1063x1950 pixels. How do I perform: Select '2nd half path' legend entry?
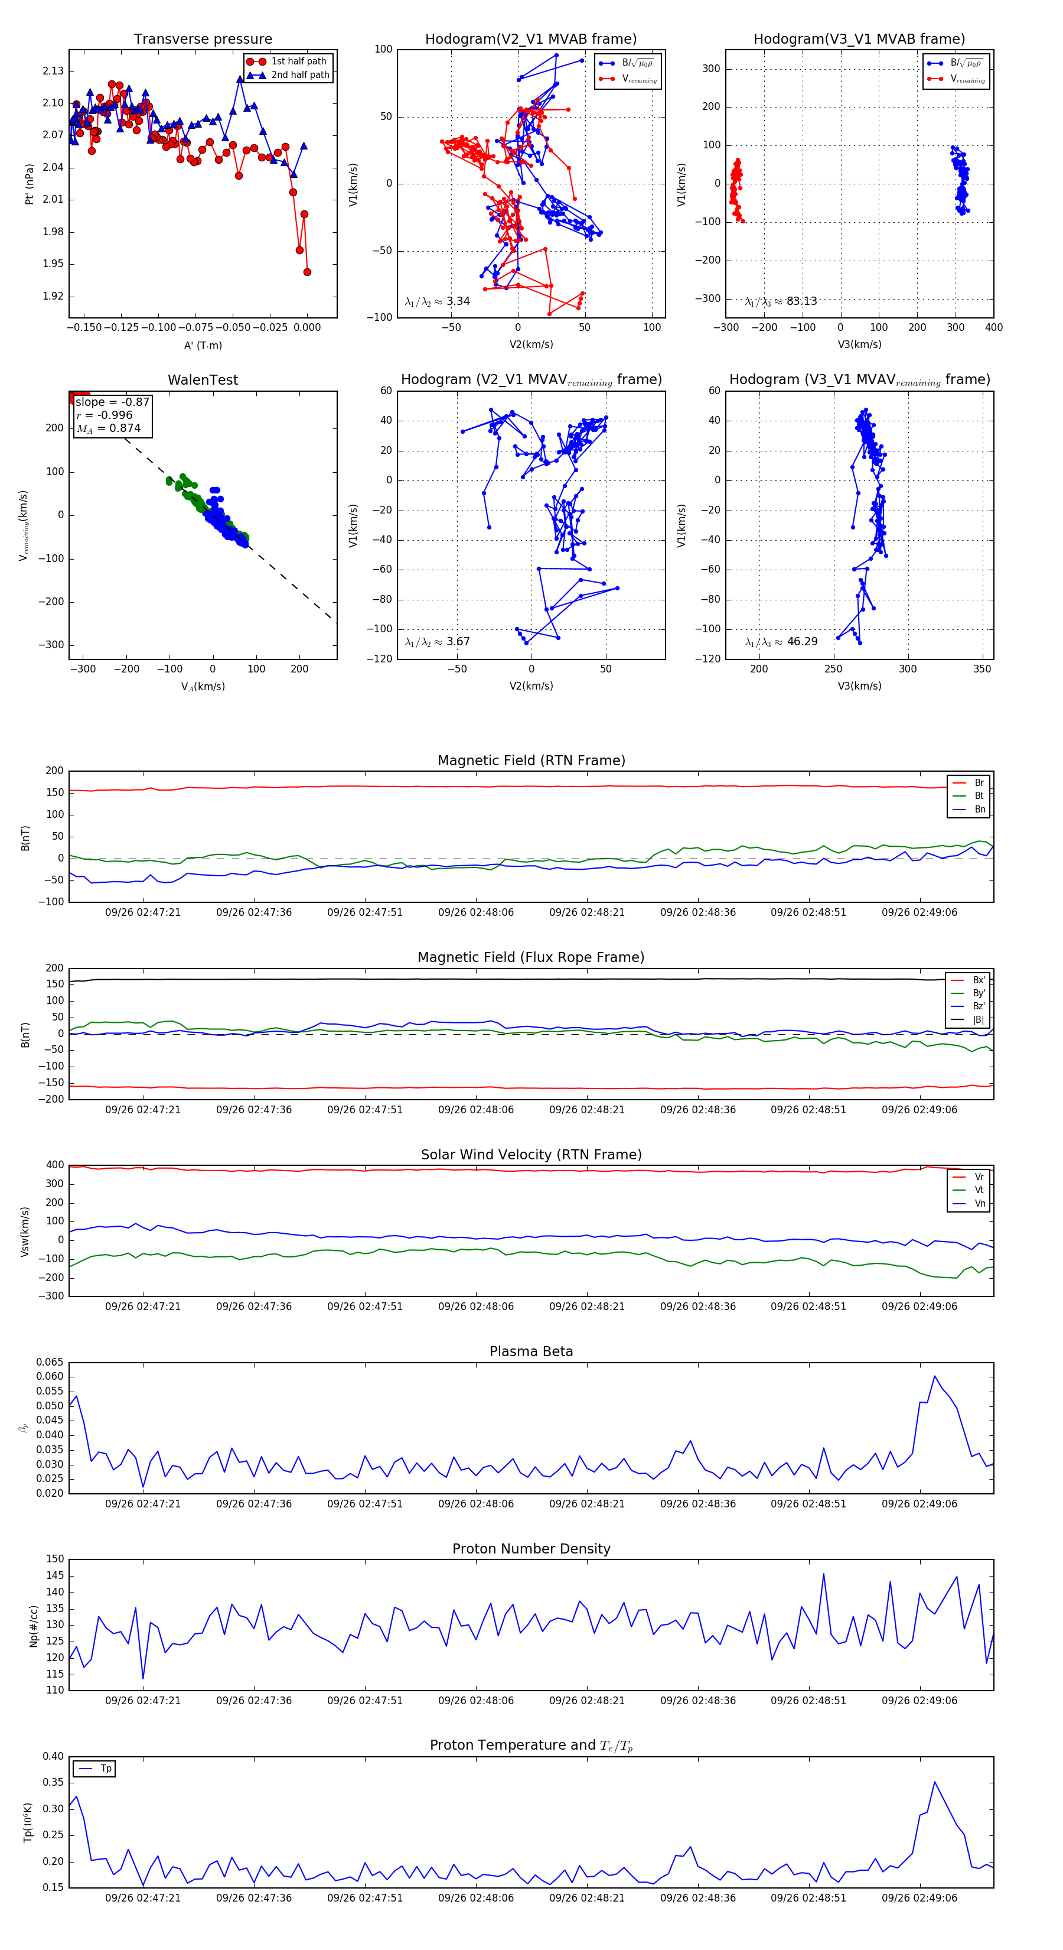(x=288, y=75)
